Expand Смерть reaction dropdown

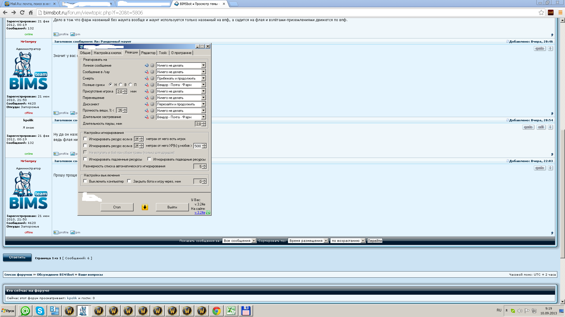[203, 78]
